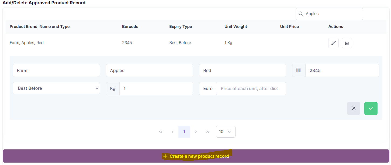Go to the first page arrow

point(161,132)
